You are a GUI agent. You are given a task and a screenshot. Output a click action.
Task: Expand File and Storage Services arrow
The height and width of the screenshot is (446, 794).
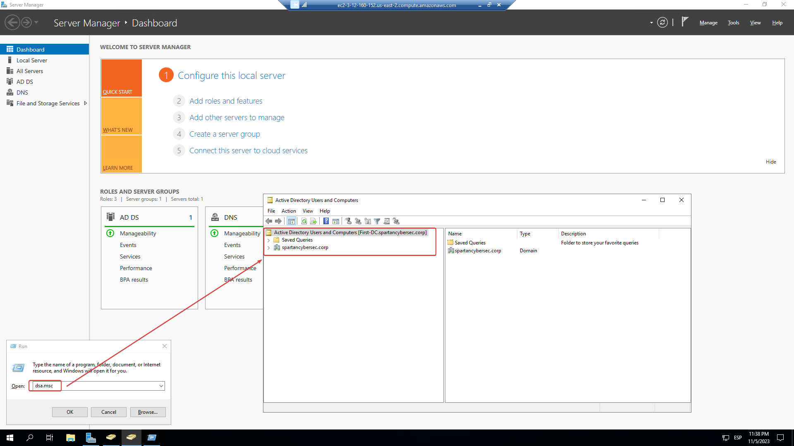click(86, 103)
